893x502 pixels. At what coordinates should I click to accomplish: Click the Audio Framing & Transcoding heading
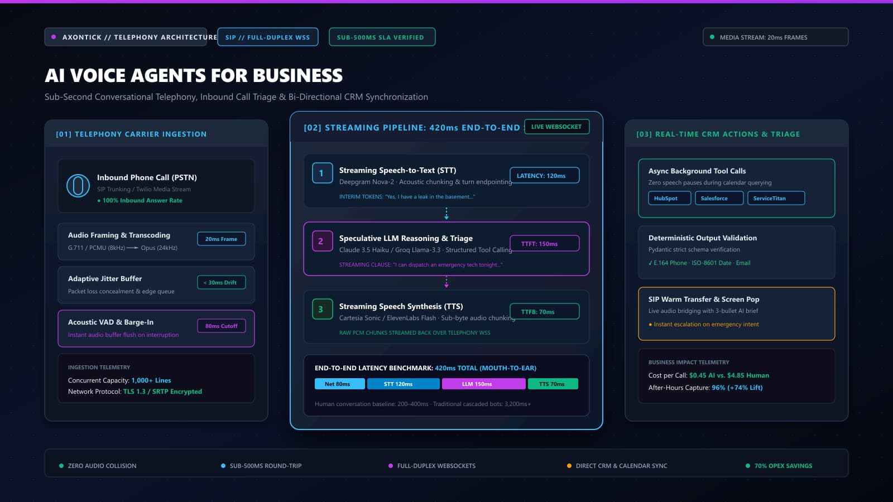(x=119, y=235)
